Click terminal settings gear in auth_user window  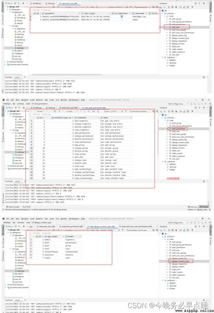(x=204, y=77)
